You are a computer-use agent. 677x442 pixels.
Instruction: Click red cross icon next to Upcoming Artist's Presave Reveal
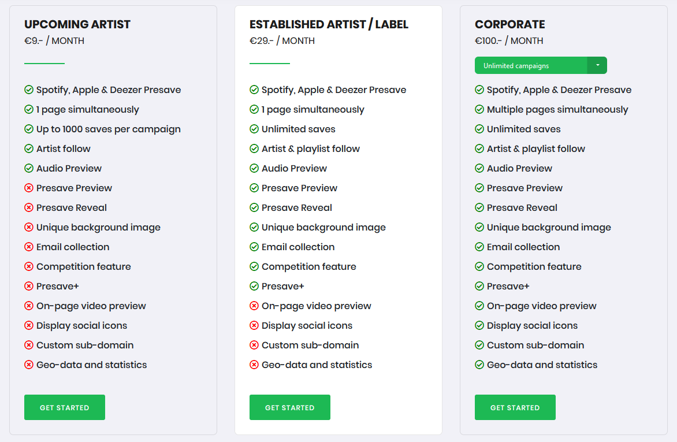point(29,207)
